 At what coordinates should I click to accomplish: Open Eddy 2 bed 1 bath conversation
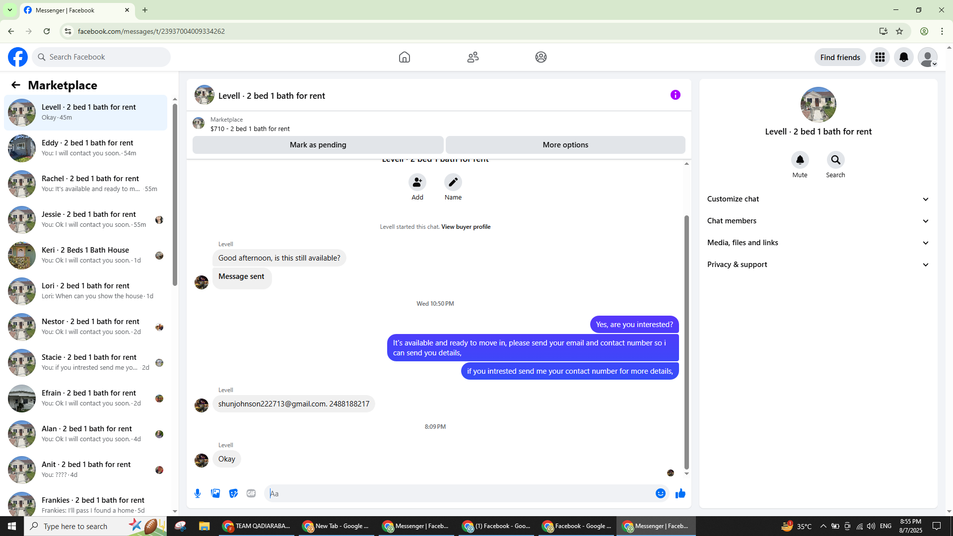coord(86,148)
